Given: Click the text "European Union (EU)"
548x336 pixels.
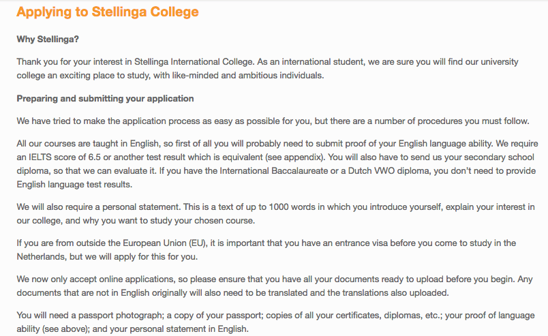Looking at the screenshot, I should pyautogui.click(x=164, y=243).
